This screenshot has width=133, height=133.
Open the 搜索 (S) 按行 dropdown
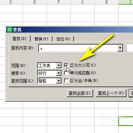click(x=50, y=73)
